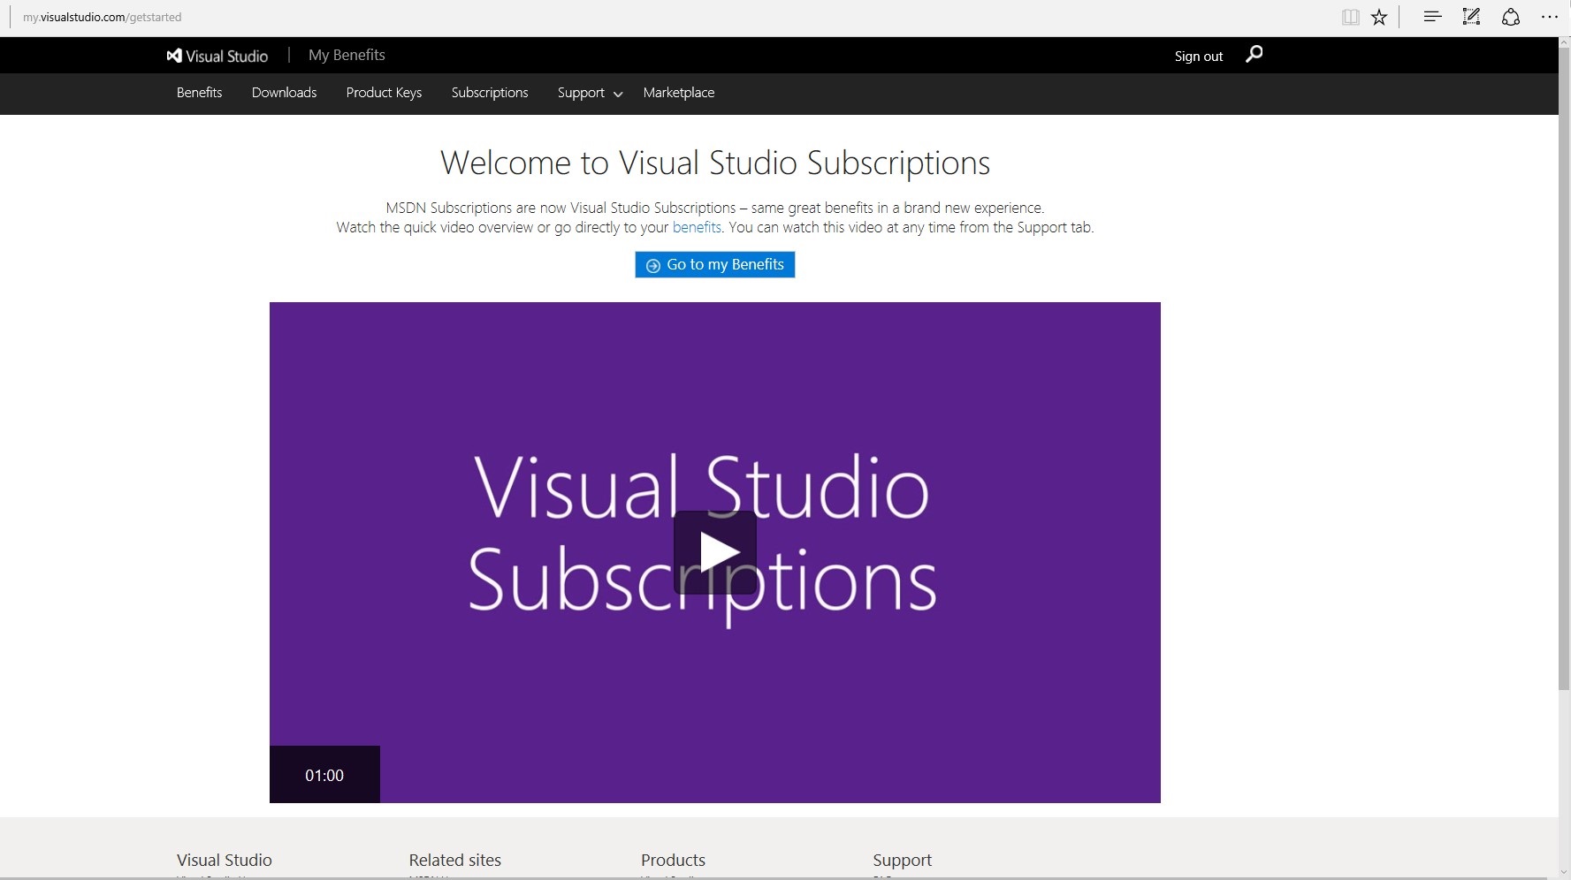Add page to favorites star icon
Screen dimensions: 1571x880
pos(1379,17)
